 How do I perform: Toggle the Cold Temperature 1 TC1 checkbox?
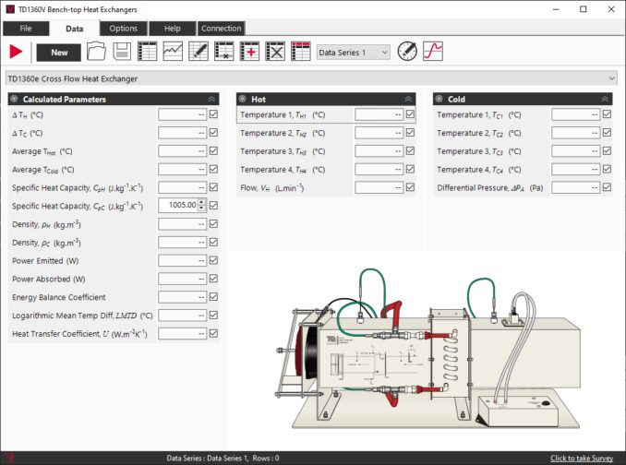pyautogui.click(x=607, y=114)
